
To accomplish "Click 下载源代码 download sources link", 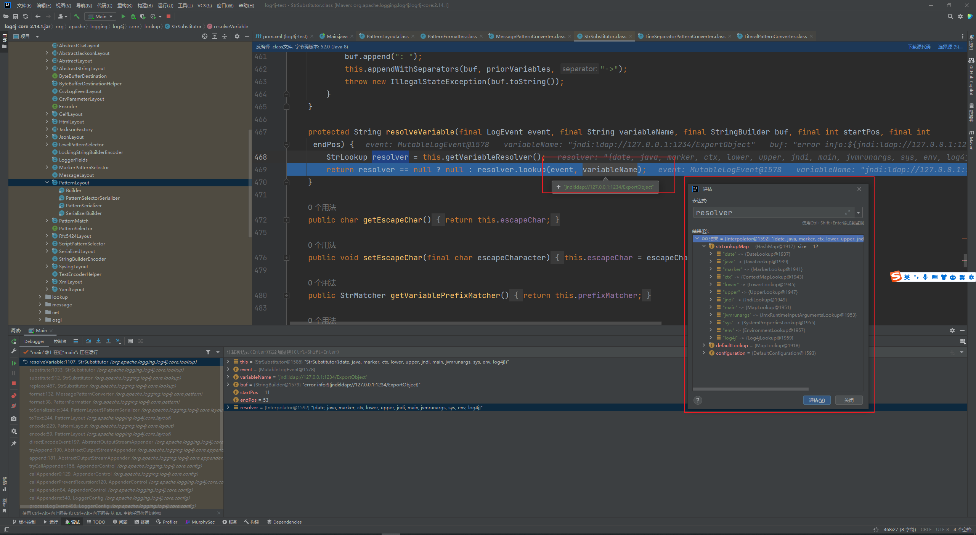I will pos(919,46).
